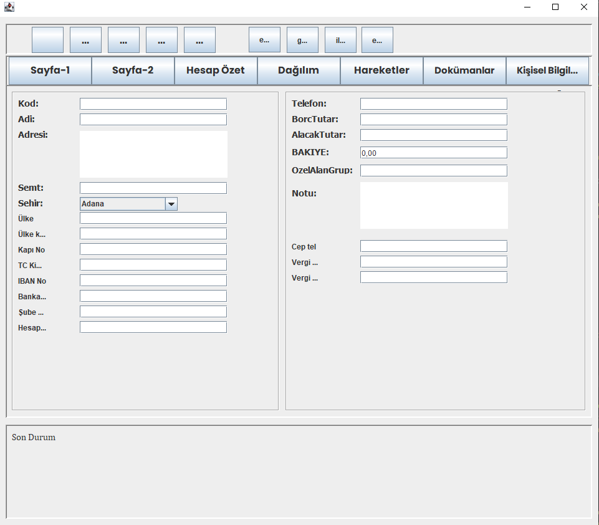Click the Kod input field

click(x=153, y=104)
